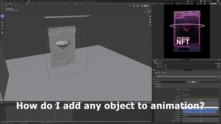Screen dimensions: 221x124
Task: Disable Collection in renders in the outliner
Action: [219, 64]
